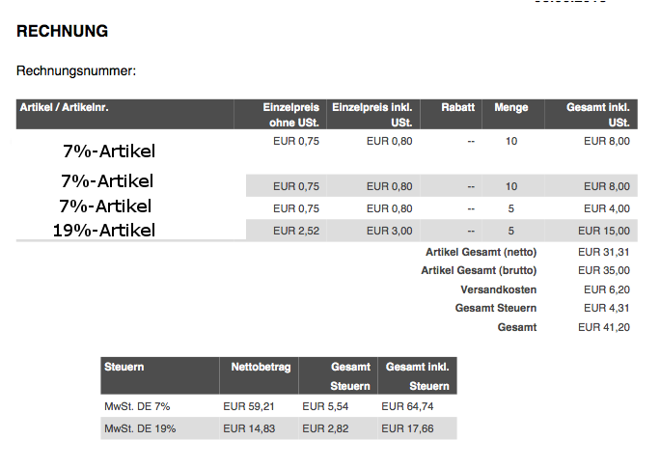Click the Versandkosten label
The image size is (660, 468).
498,289
